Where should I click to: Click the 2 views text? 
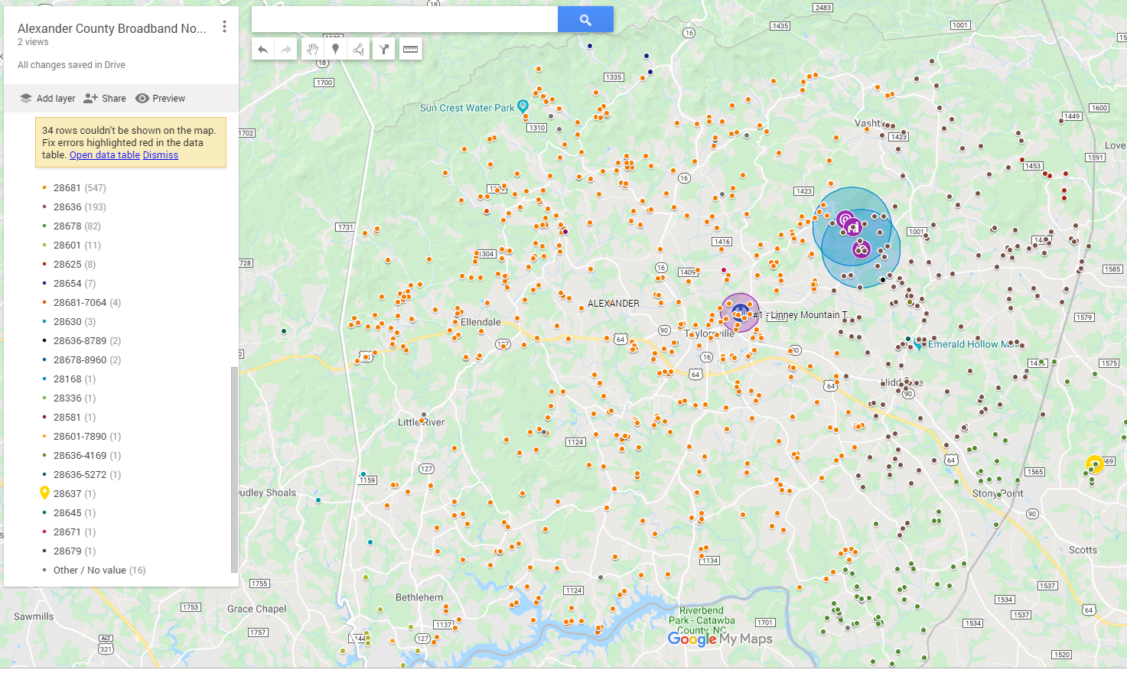tap(33, 42)
